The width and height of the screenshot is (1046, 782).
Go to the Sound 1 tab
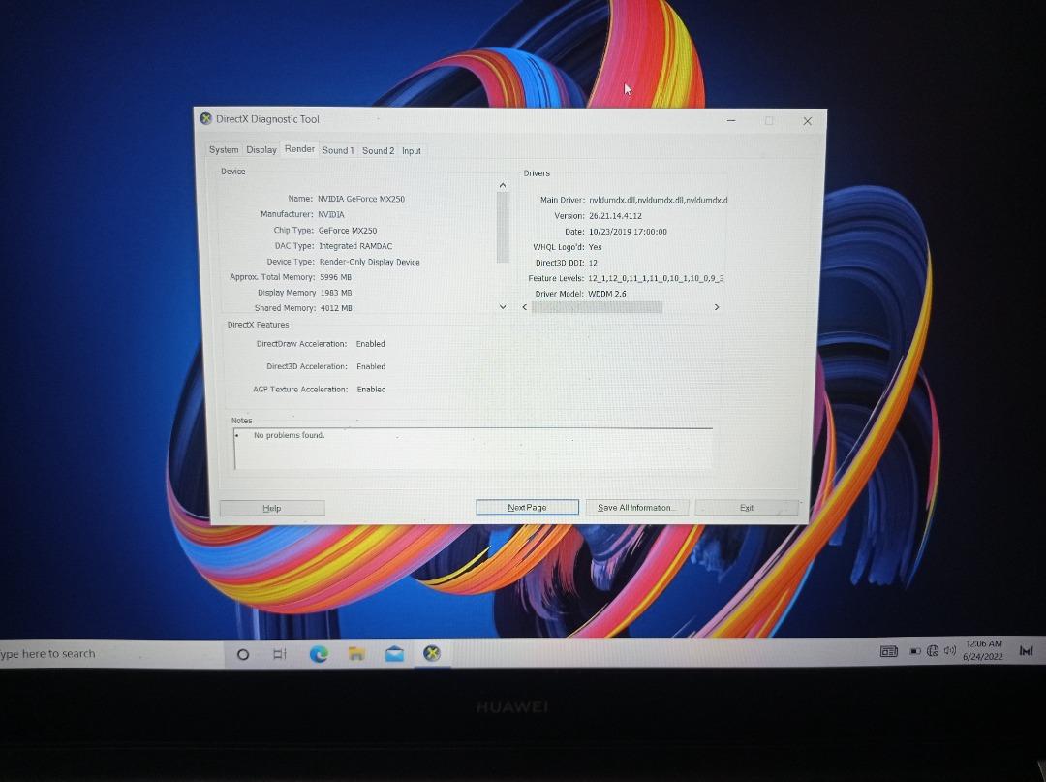[x=338, y=151]
